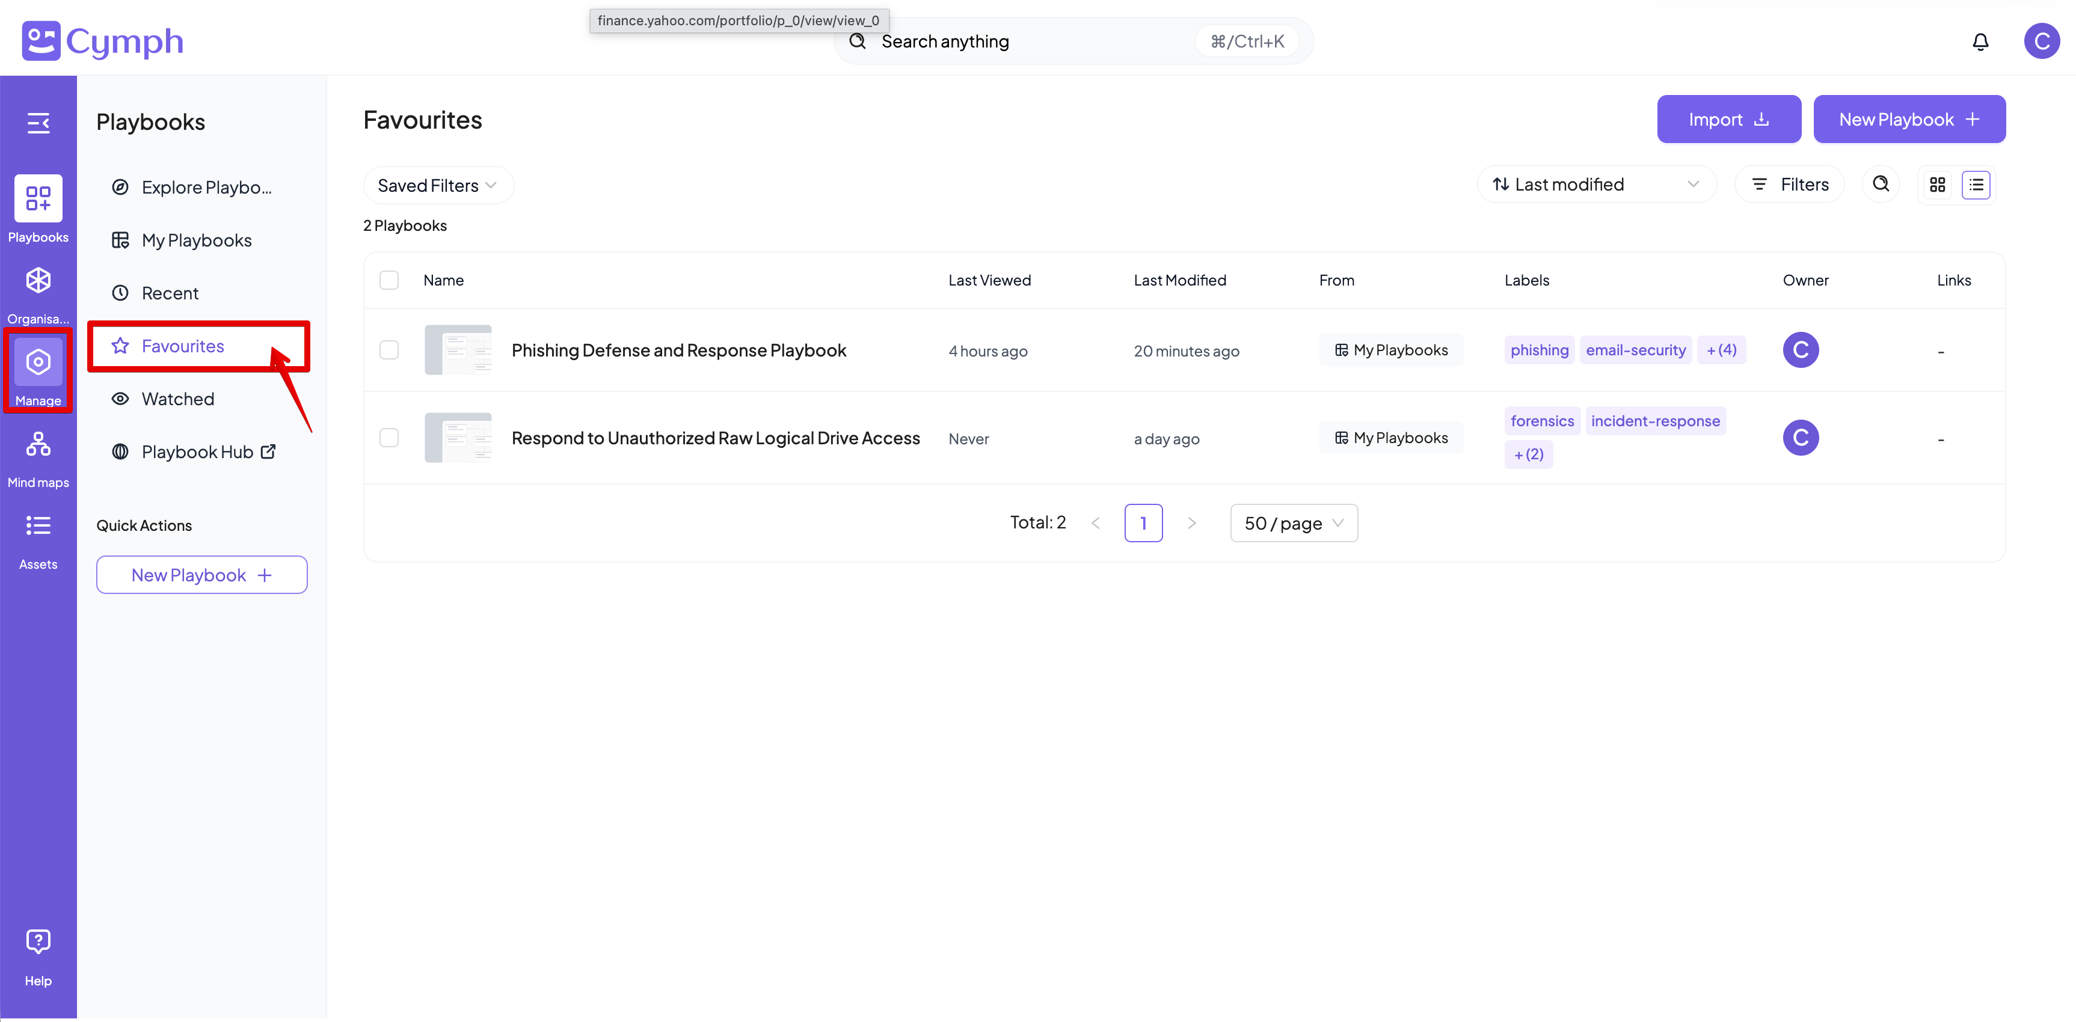Open the Last modified sort dropdown

click(x=1595, y=185)
